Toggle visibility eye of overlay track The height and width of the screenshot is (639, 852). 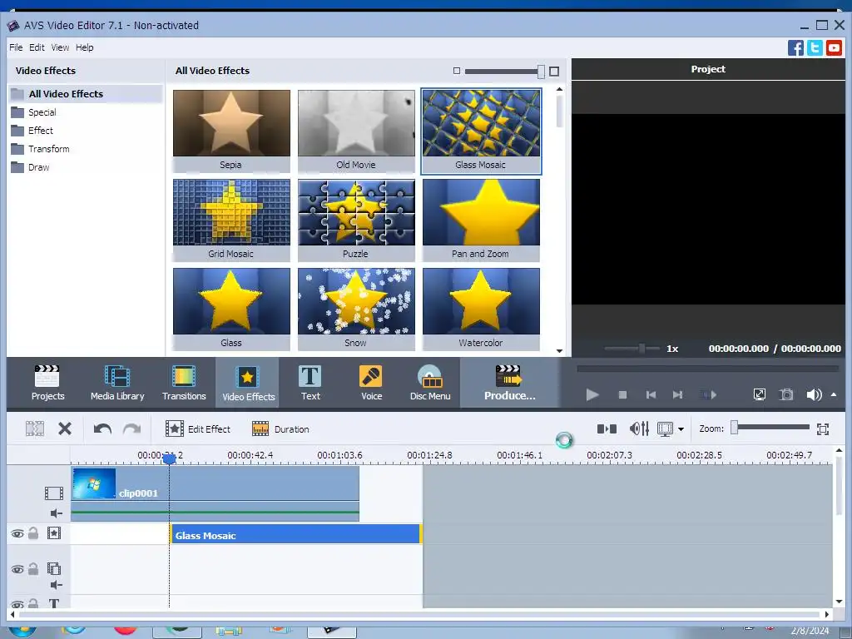coord(17,569)
